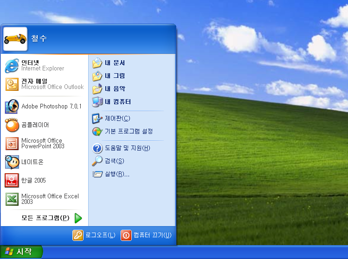Click the 실행 run icon
Image resolution: width=348 pixels, height=259 pixels.
pyautogui.click(x=97, y=174)
